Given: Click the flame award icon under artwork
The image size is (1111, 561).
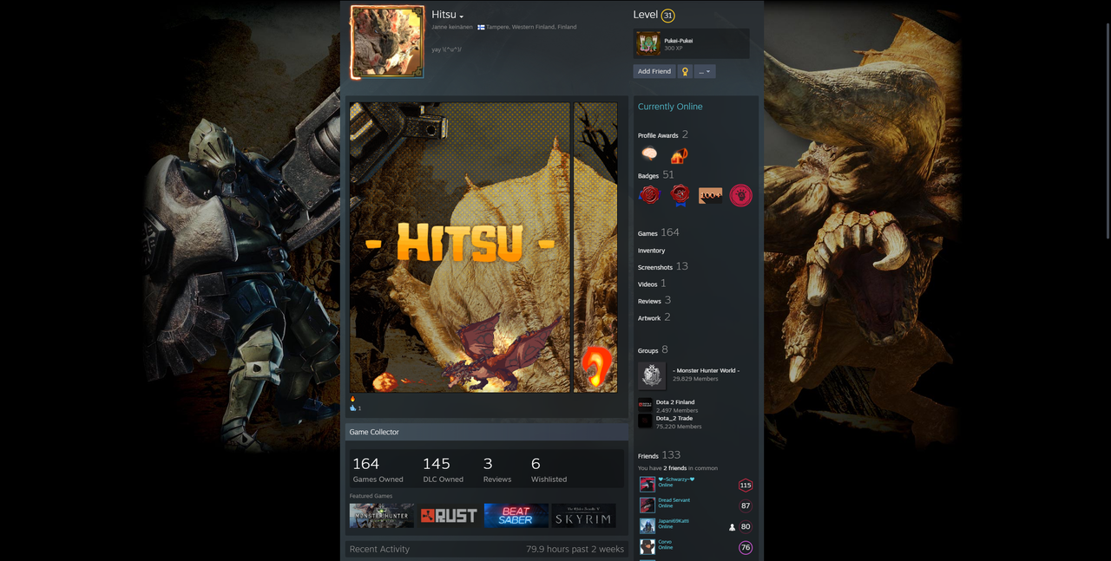Looking at the screenshot, I should point(352,399).
